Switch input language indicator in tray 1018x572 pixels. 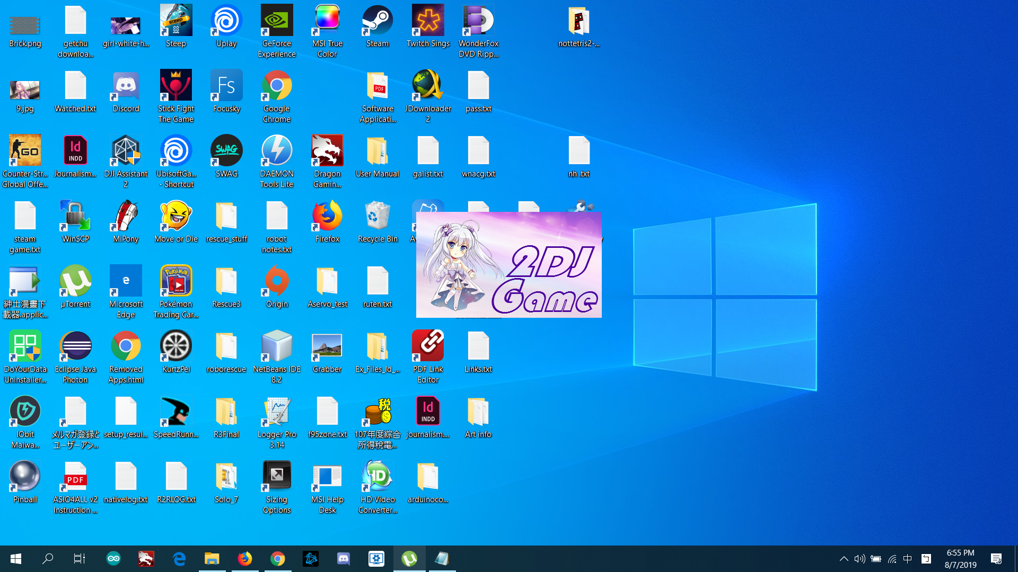908,559
